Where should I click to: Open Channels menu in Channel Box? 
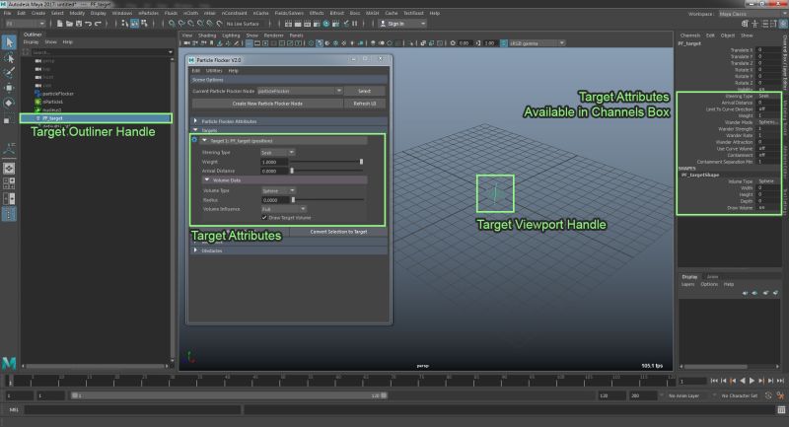pyautogui.click(x=689, y=36)
